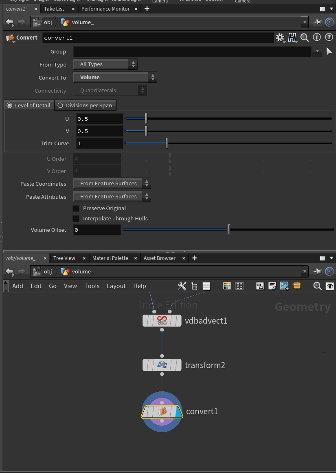
Task: Add a new tab to the top pane
Action: pyautogui.click(x=147, y=9)
